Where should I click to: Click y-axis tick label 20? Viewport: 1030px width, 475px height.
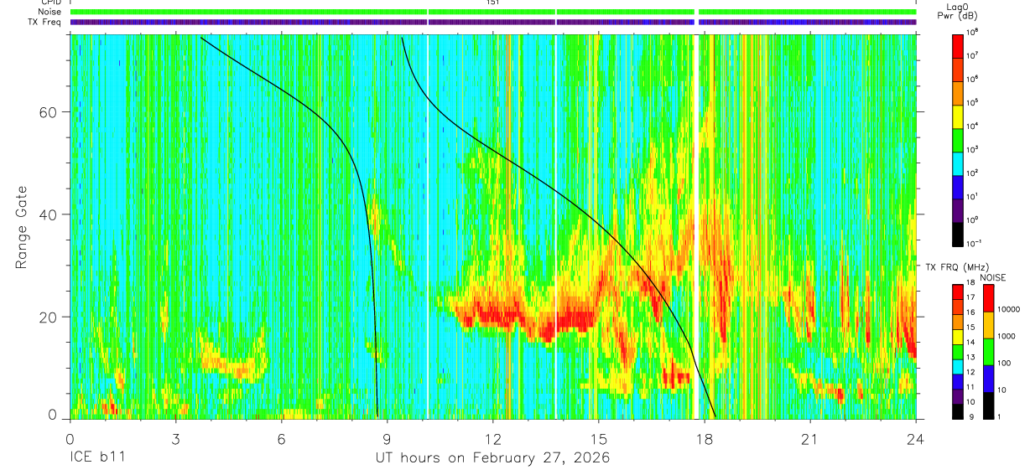click(x=48, y=317)
